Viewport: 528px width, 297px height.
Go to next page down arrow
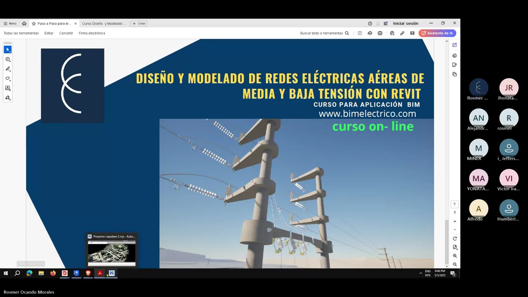(x=455, y=229)
